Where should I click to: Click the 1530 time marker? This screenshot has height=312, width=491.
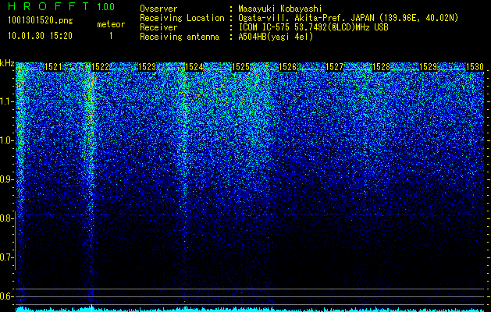(x=475, y=67)
